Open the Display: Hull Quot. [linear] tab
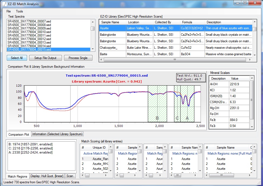 pos(47,176)
